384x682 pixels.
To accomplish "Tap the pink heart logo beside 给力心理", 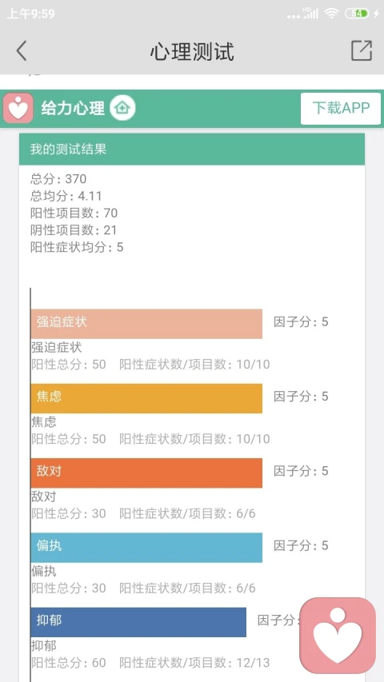I will click(x=18, y=108).
